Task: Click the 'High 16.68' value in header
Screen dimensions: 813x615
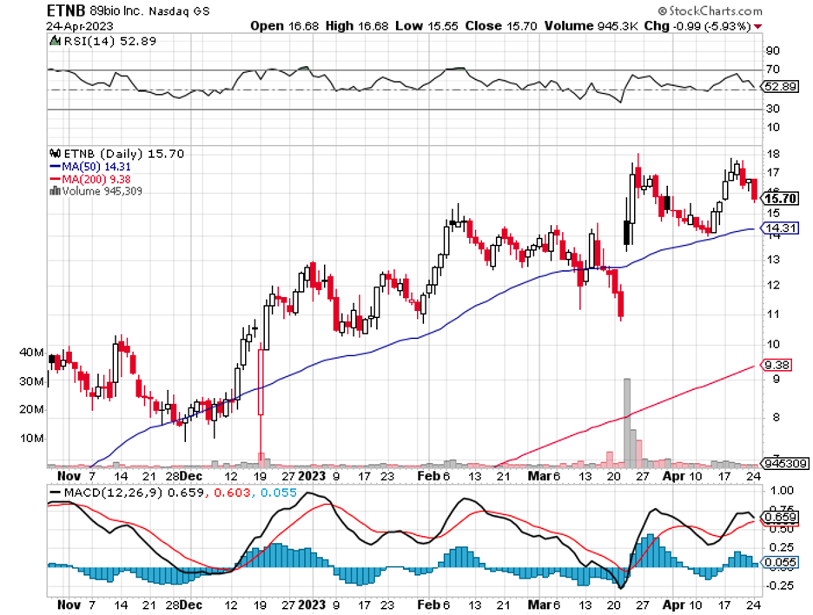Action: pos(357,26)
